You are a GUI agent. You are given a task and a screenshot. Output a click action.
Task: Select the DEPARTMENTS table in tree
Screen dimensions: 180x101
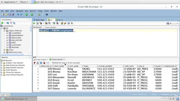click(x=17, y=36)
